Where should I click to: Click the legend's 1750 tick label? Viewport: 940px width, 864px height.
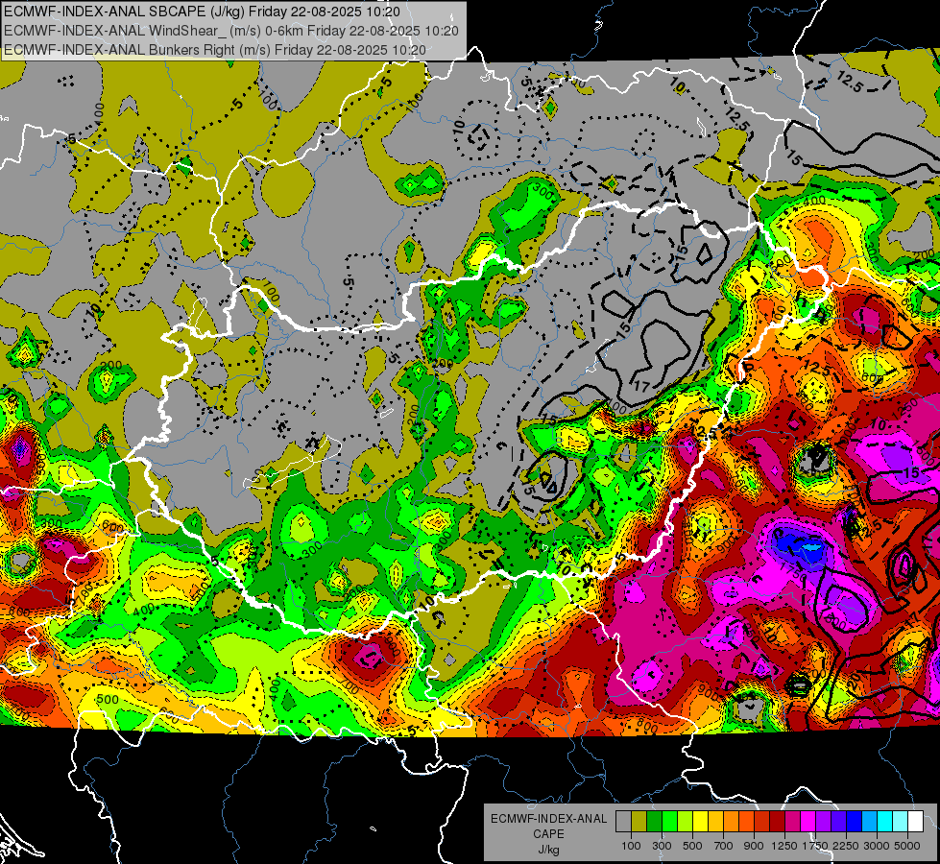coord(815,846)
